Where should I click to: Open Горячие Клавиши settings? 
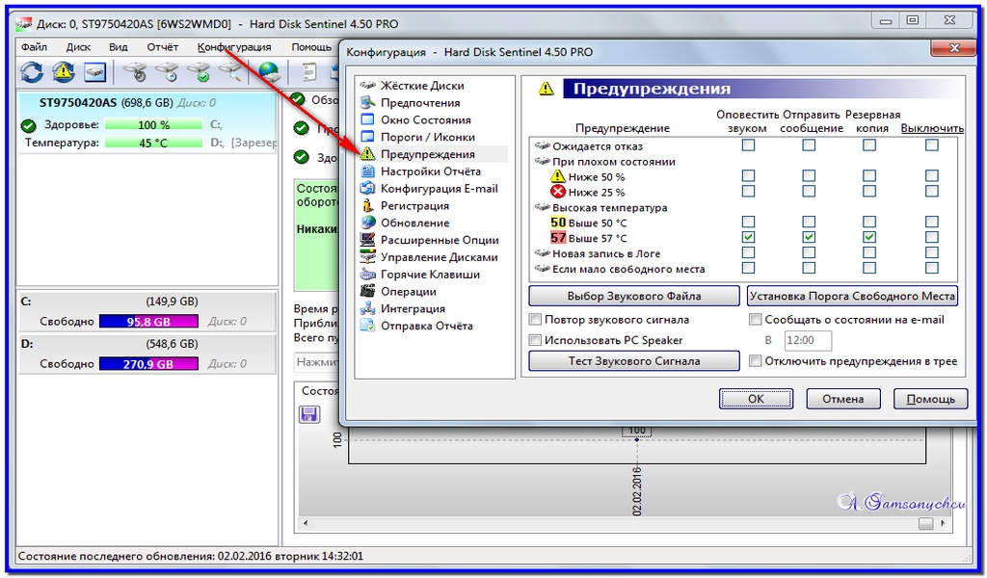[430, 275]
